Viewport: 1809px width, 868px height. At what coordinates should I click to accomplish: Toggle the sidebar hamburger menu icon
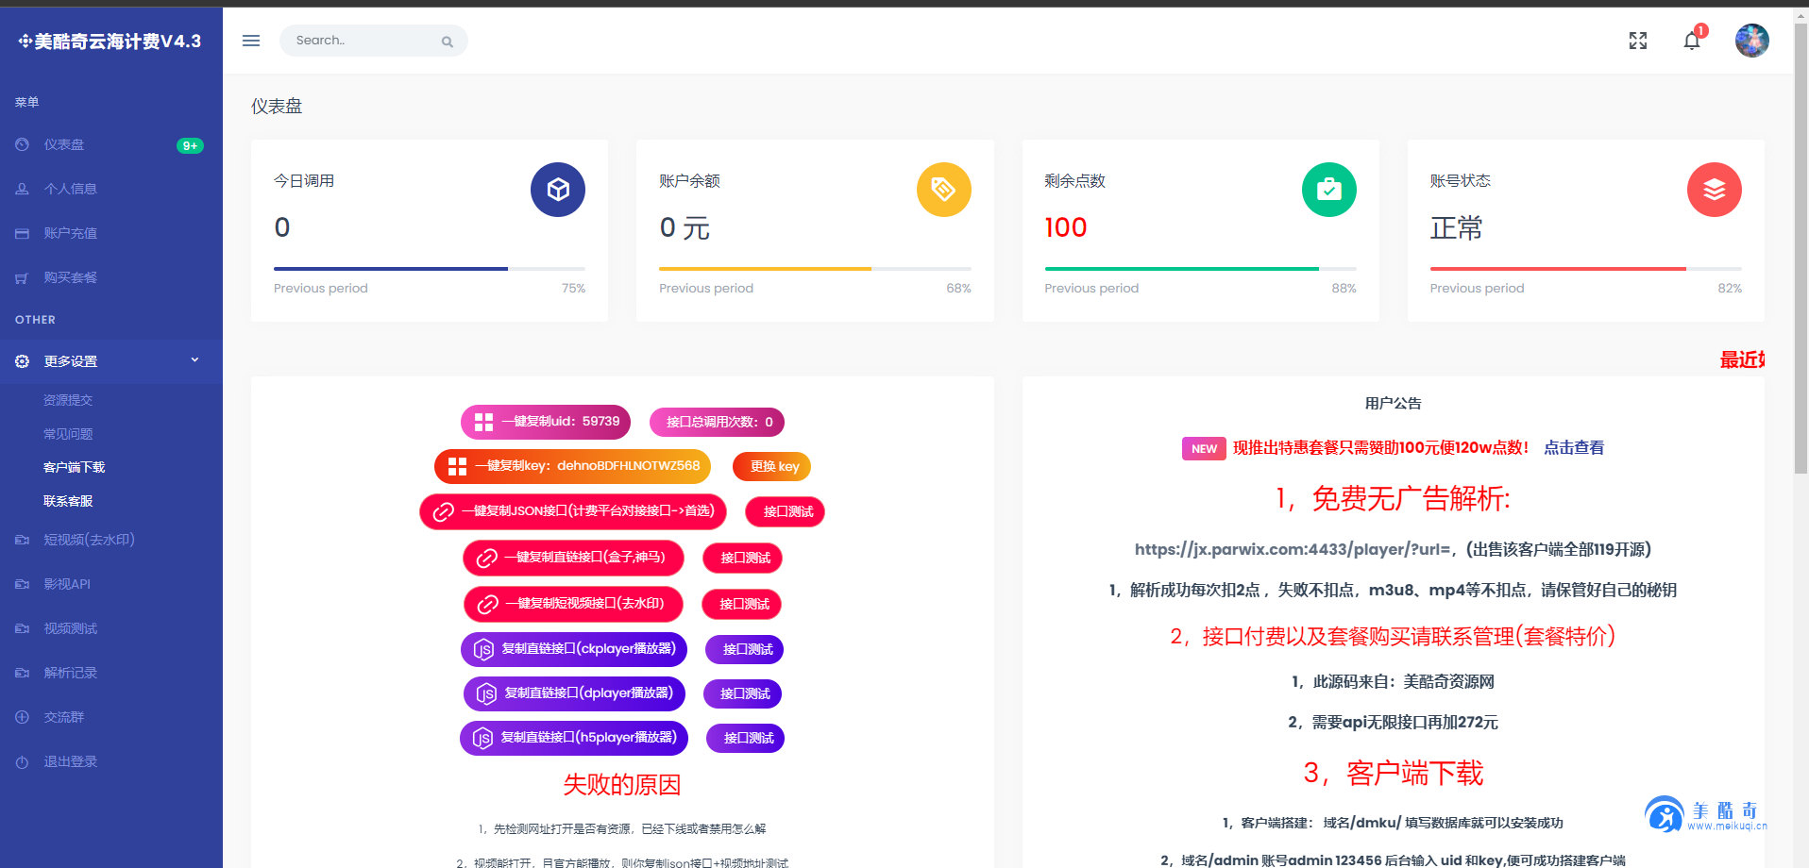[250, 41]
